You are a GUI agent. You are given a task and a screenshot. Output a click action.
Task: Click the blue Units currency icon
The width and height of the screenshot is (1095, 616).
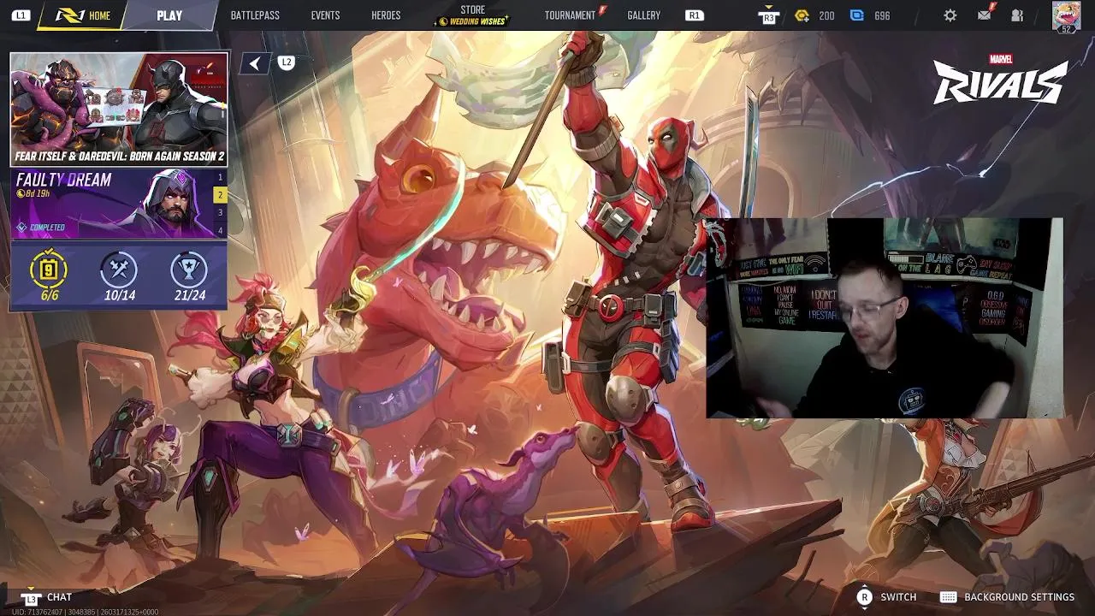coord(856,15)
